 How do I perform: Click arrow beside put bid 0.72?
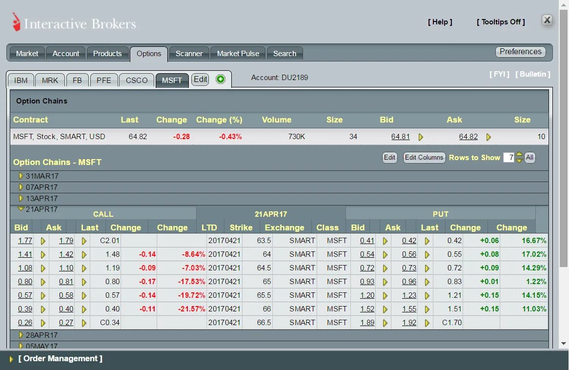[386, 268]
